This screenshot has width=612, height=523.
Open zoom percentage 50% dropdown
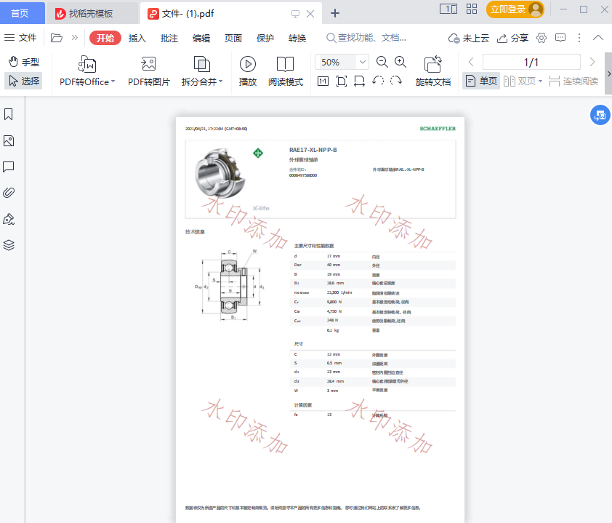tap(363, 62)
